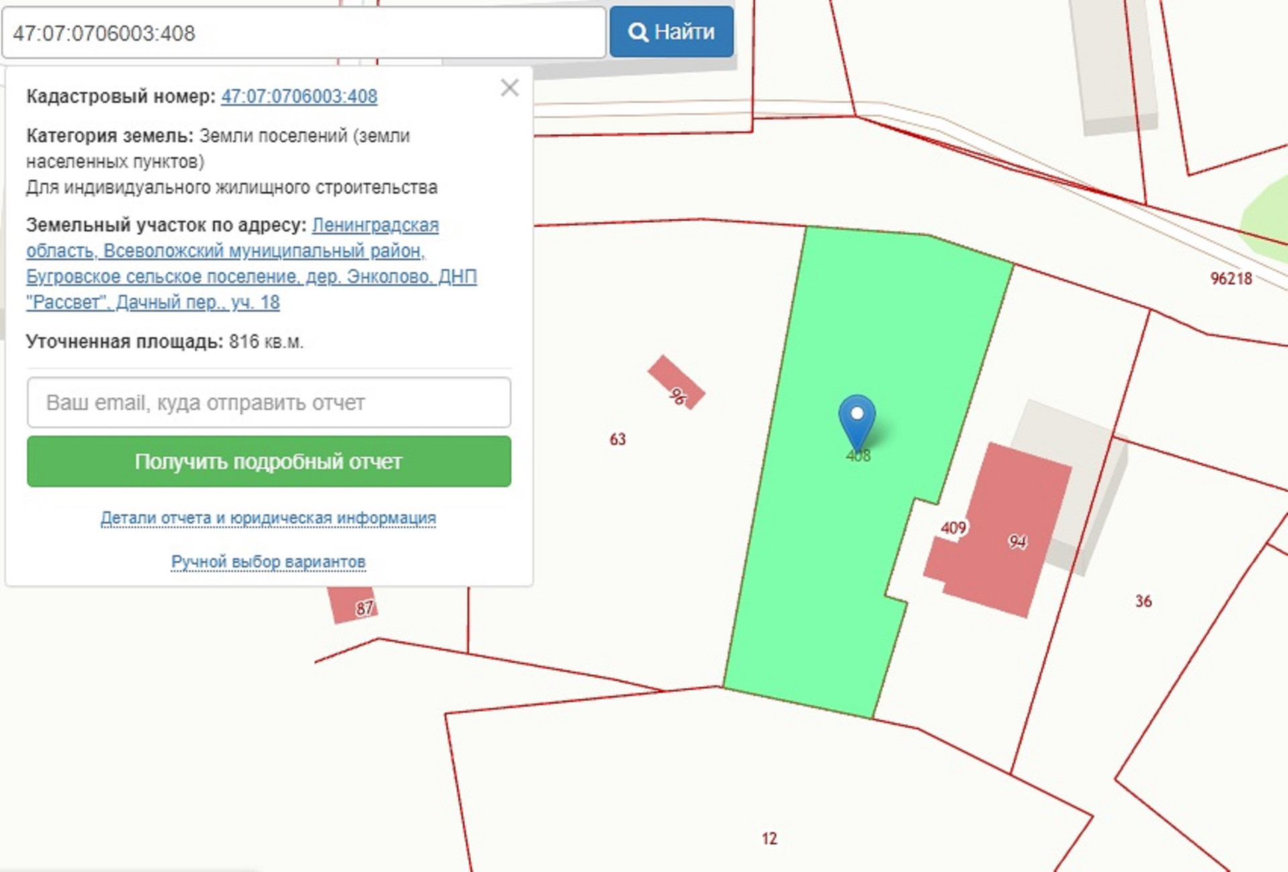Open the cadastral number 47:07:0706003:408 link
This screenshot has height=872, width=1288.
pos(299,97)
